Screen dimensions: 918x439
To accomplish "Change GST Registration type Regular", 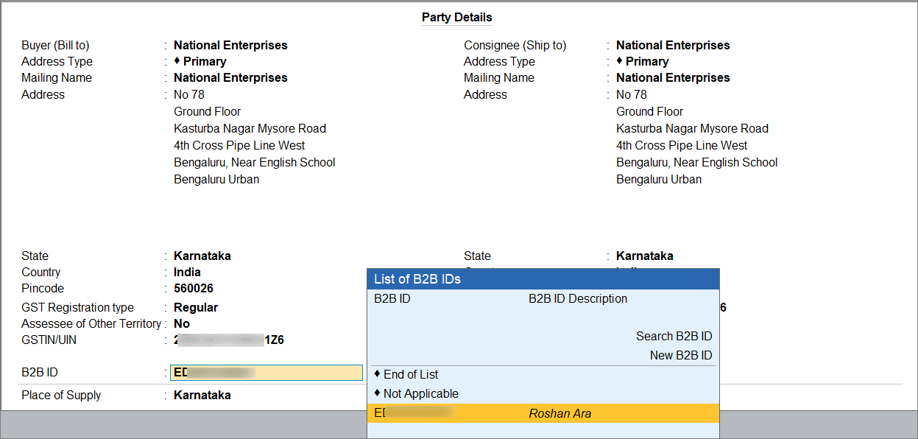I will click(196, 308).
